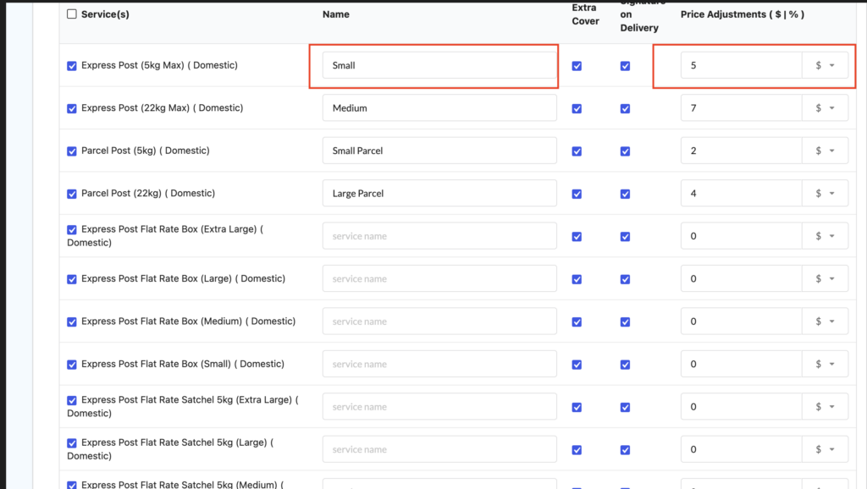This screenshot has height=489, width=867.
Task: Edit the Large Parcel name field
Action: [x=439, y=193]
